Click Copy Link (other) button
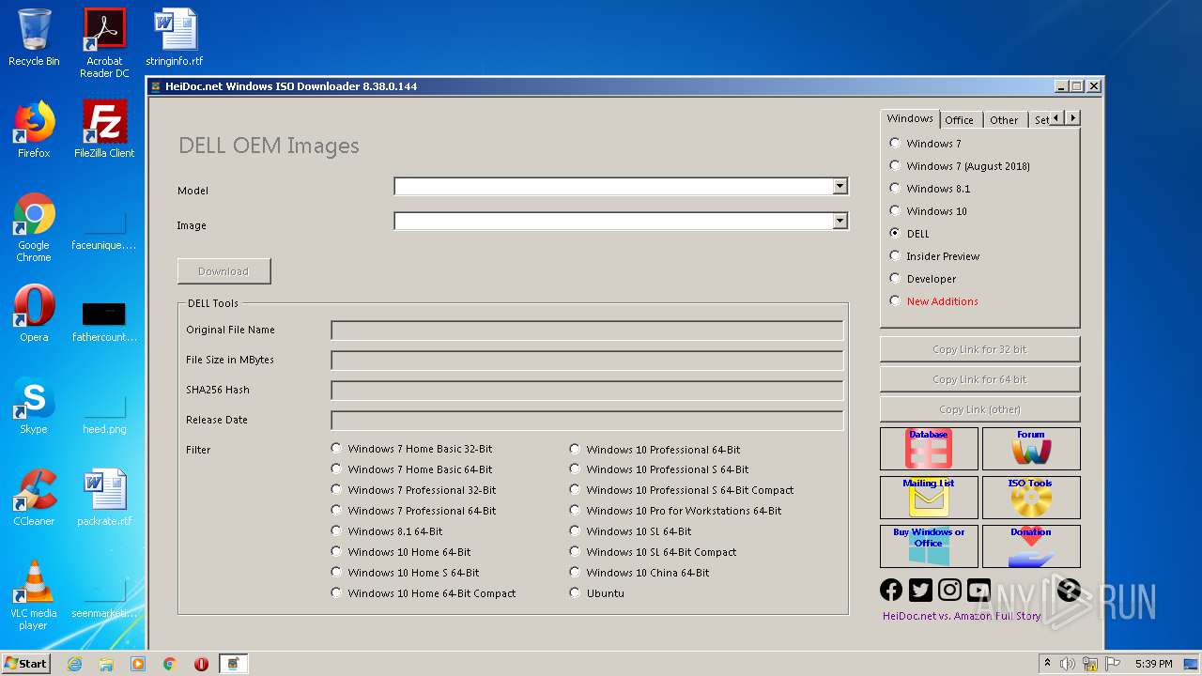The height and width of the screenshot is (676, 1202). [x=979, y=409]
